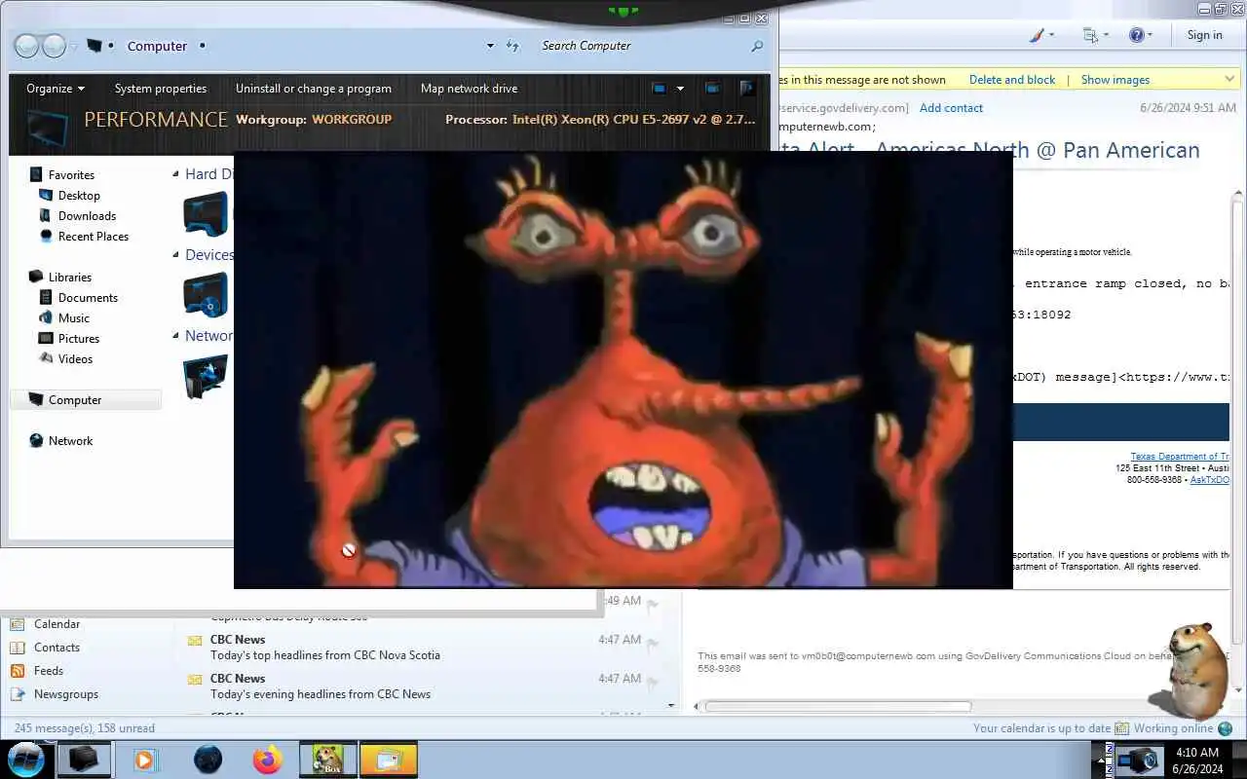Click the Delete and block link
This screenshot has height=779, width=1247.
[1012, 80]
